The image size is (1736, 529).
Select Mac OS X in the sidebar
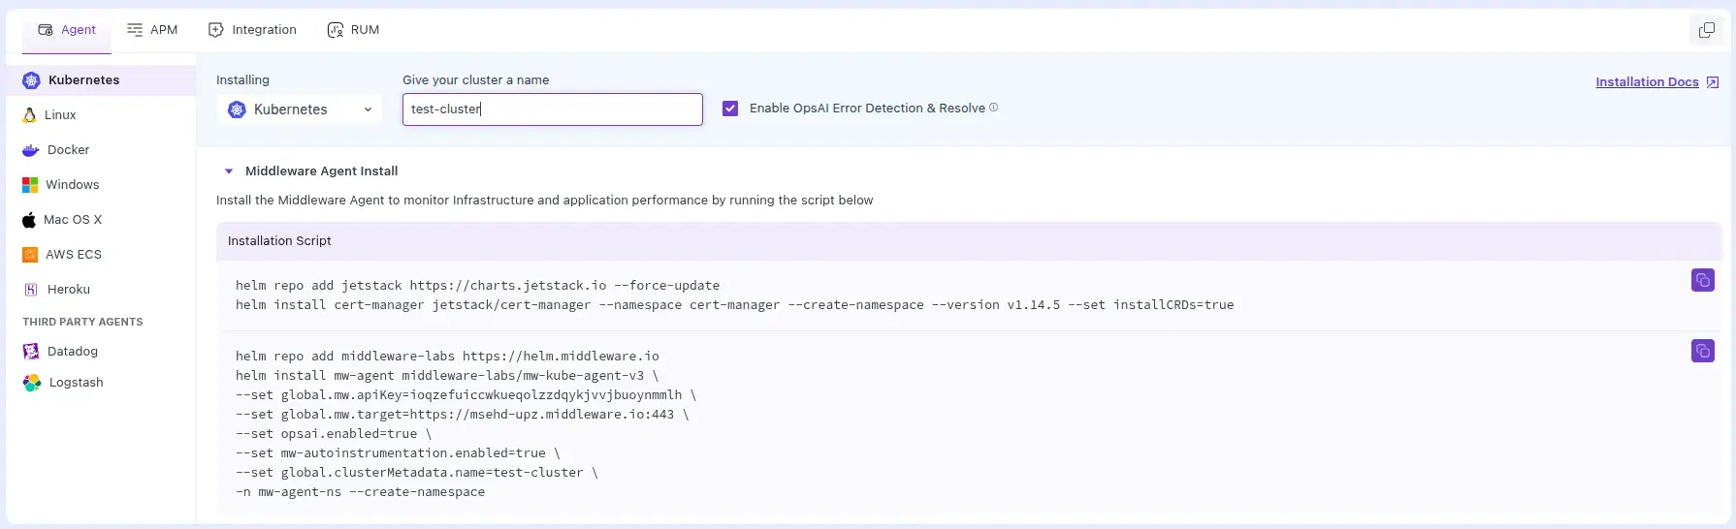pos(101,220)
